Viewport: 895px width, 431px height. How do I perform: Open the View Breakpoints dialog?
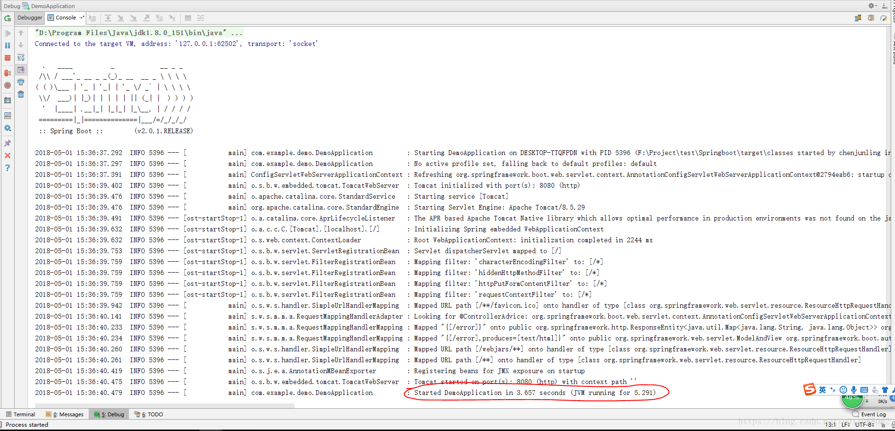8,73
